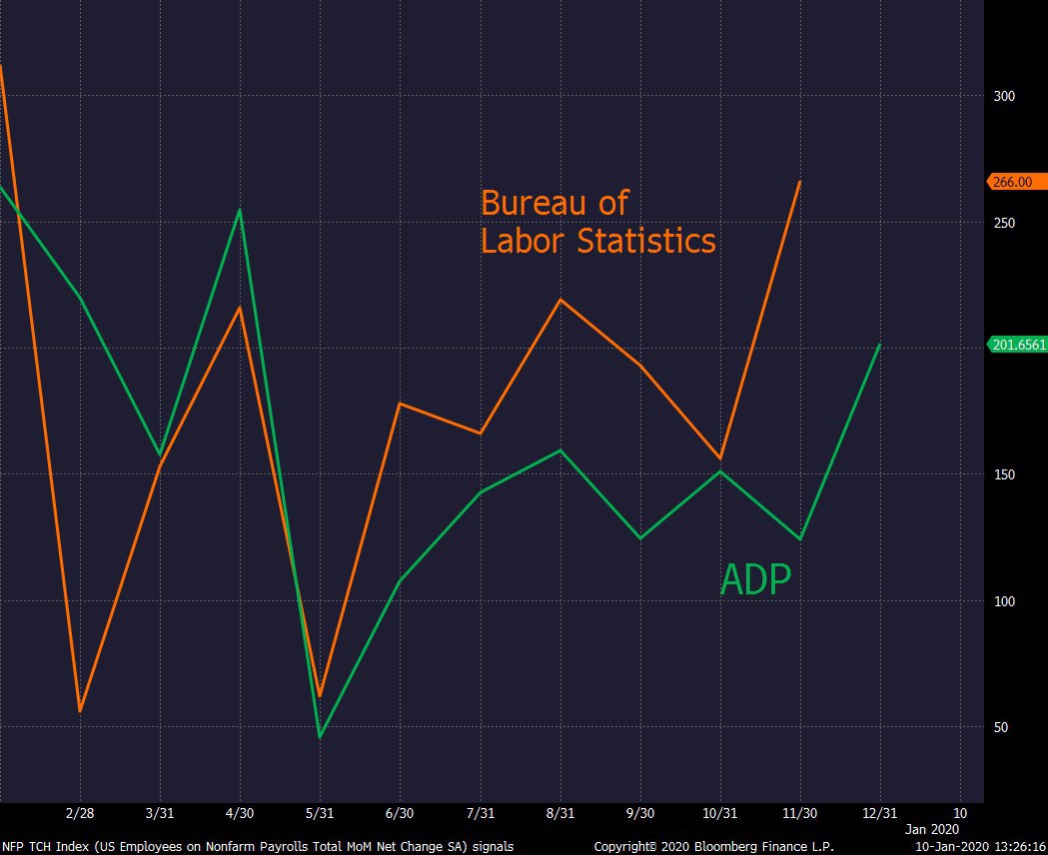Click the 50 y-axis value
This screenshot has width=1048, height=855.
point(1001,727)
